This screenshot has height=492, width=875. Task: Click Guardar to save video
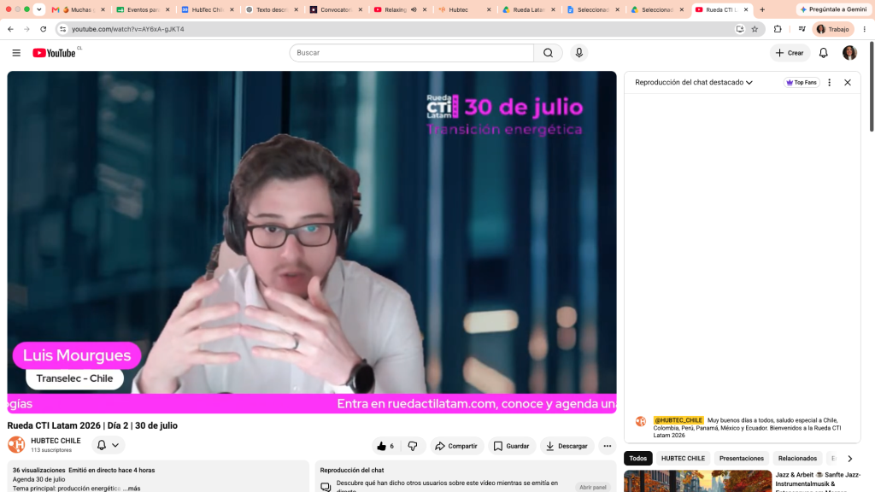click(x=511, y=446)
